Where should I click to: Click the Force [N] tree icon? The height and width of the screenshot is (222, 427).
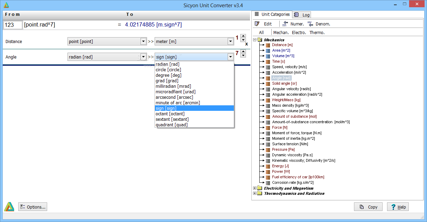268,127
